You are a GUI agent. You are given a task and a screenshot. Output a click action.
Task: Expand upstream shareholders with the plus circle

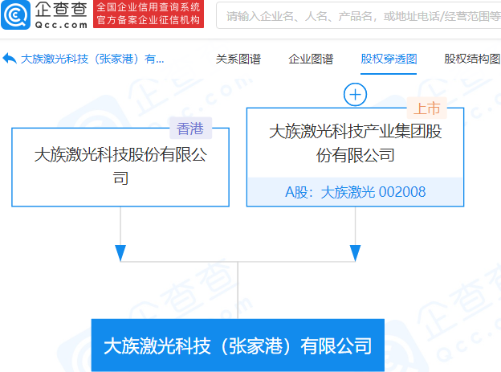tap(355, 94)
